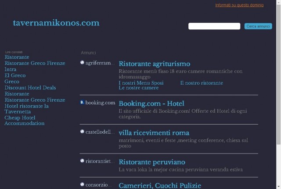
Task: Open the Booking.com - Hotel ad title
Action: (x=151, y=103)
